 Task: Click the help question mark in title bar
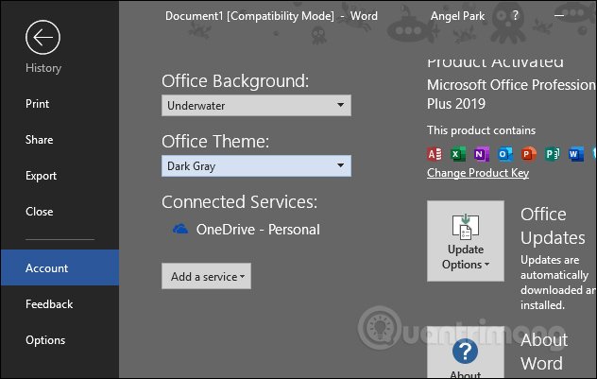(x=515, y=15)
